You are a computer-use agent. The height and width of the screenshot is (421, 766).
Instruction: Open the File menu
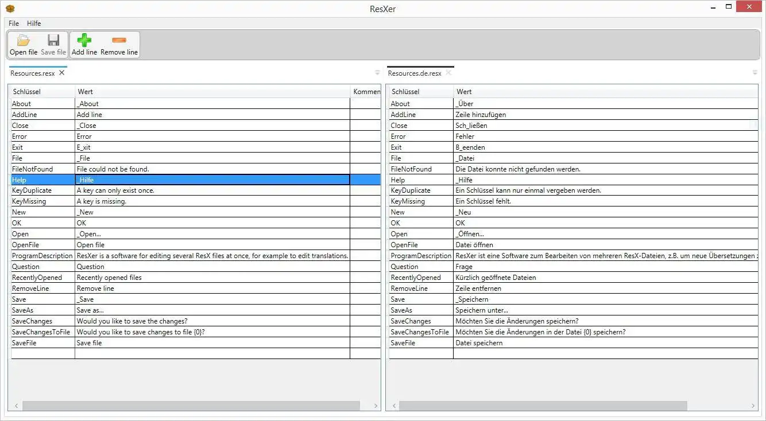coord(14,24)
